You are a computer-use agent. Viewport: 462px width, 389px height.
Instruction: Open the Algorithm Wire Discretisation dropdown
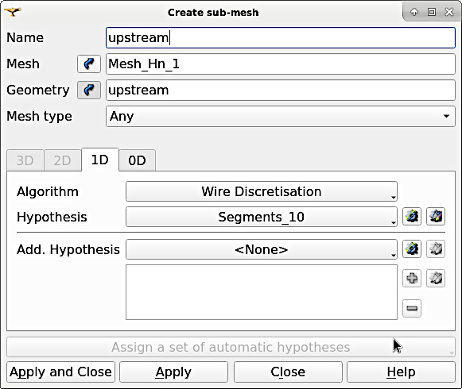pyautogui.click(x=262, y=191)
